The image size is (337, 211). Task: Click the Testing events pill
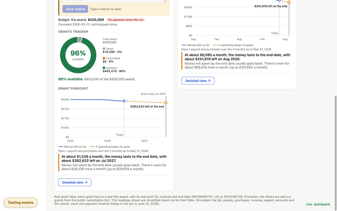(20, 203)
